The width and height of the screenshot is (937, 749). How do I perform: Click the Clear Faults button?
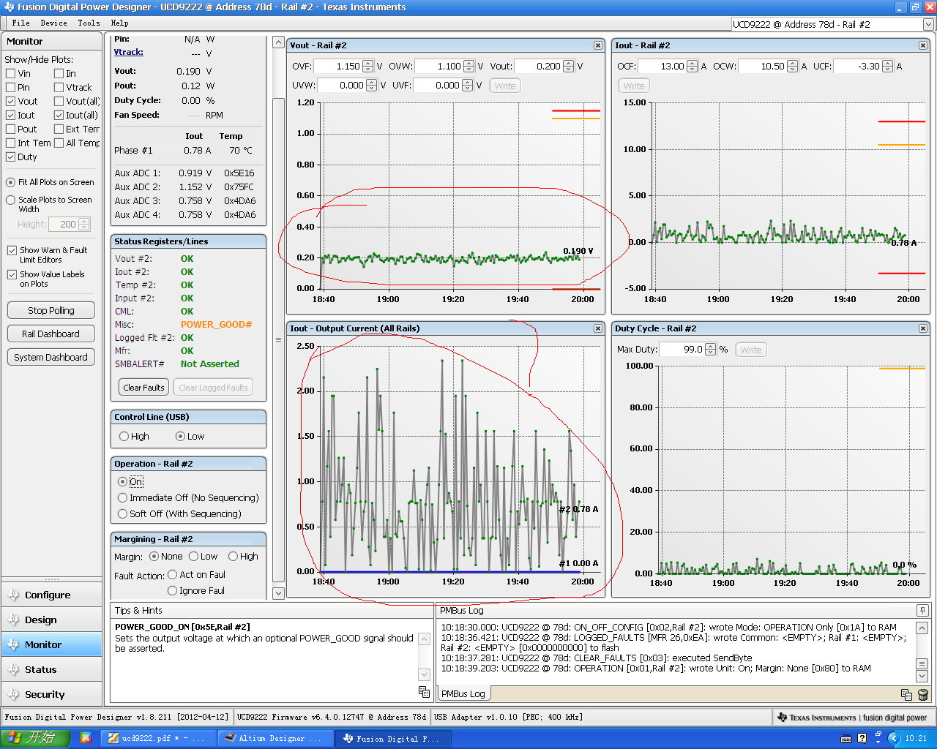[143, 388]
